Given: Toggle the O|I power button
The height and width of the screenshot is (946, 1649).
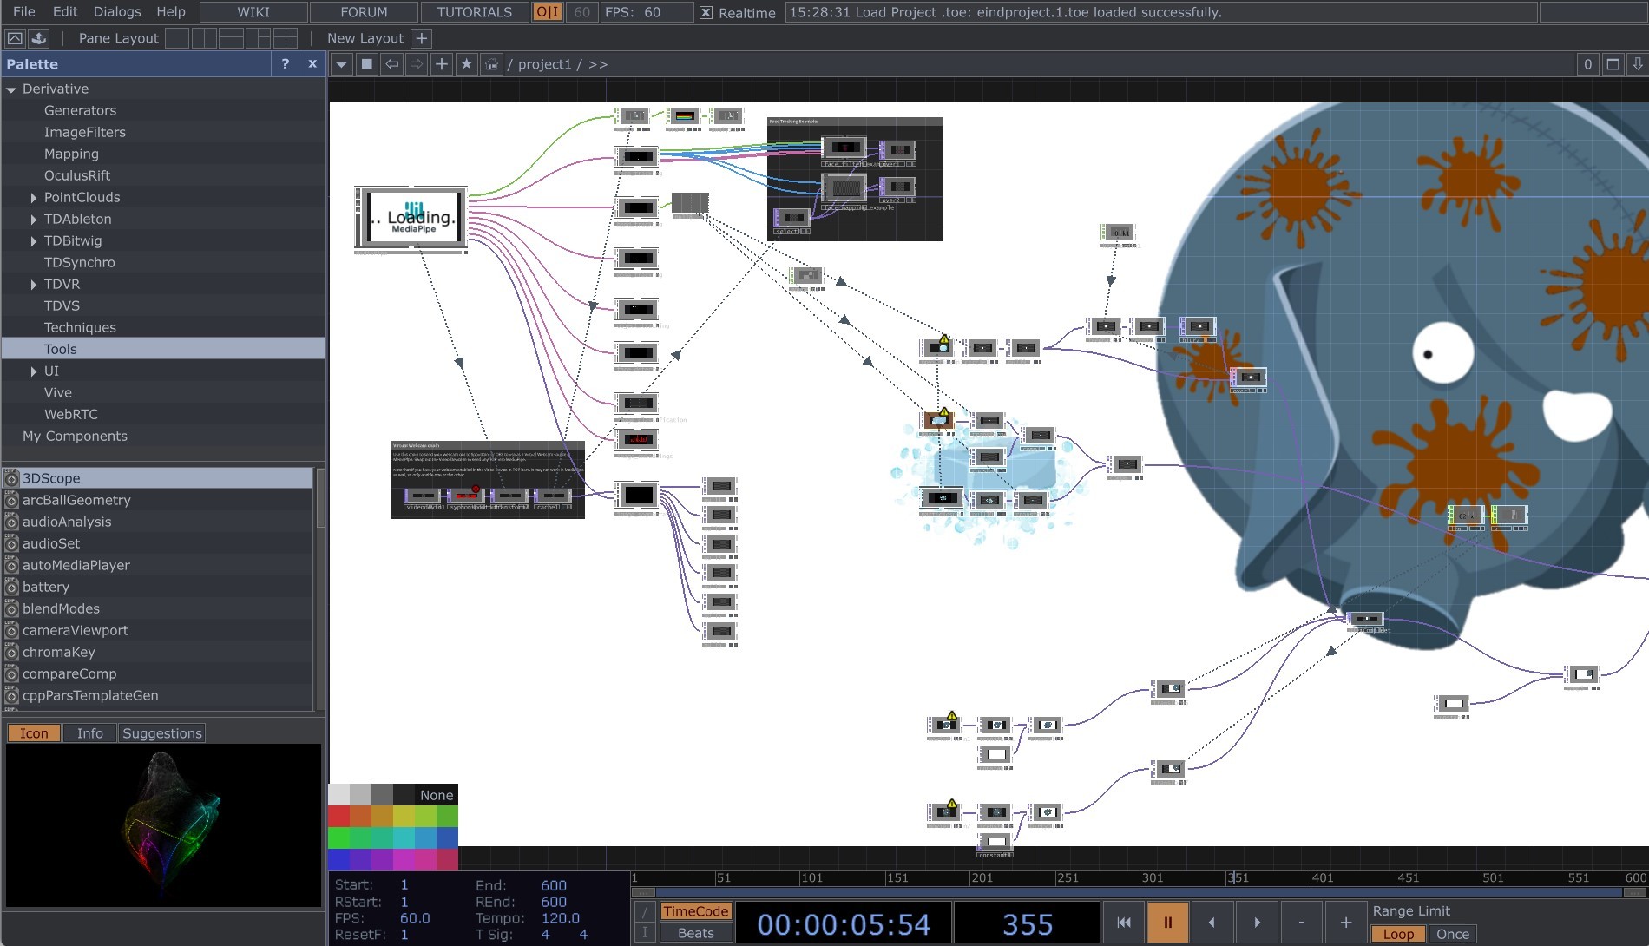Looking at the screenshot, I should click(547, 12).
